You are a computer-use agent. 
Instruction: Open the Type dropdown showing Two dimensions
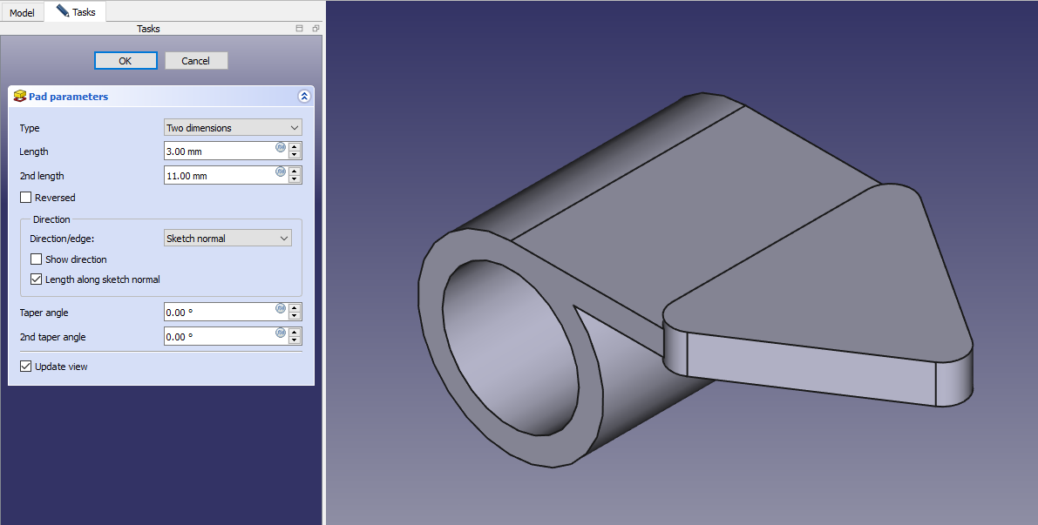[233, 128]
